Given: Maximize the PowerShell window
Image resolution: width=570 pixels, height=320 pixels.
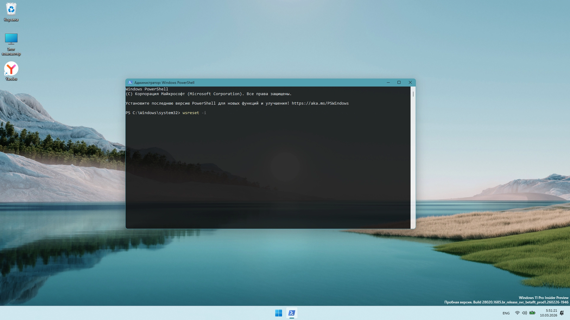Looking at the screenshot, I should click(x=399, y=83).
